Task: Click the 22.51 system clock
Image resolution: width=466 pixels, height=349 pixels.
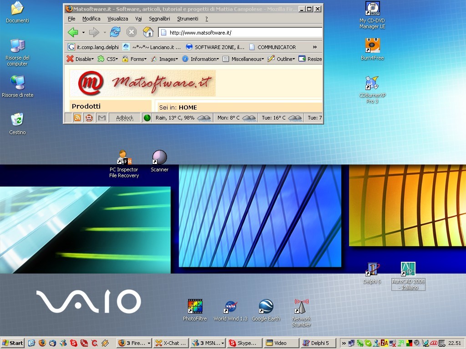Action: tap(455, 343)
